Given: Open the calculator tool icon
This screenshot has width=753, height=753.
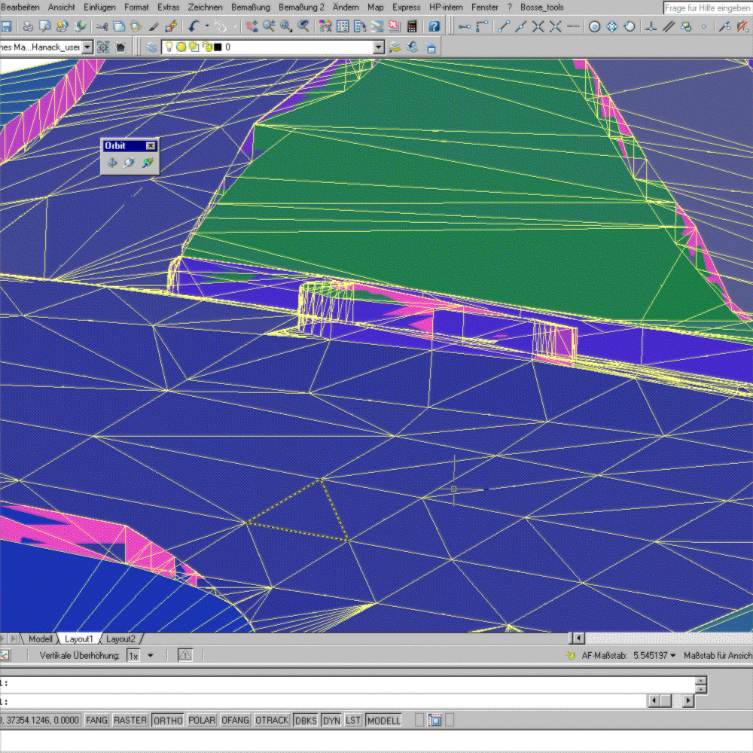Looking at the screenshot, I should [412, 26].
